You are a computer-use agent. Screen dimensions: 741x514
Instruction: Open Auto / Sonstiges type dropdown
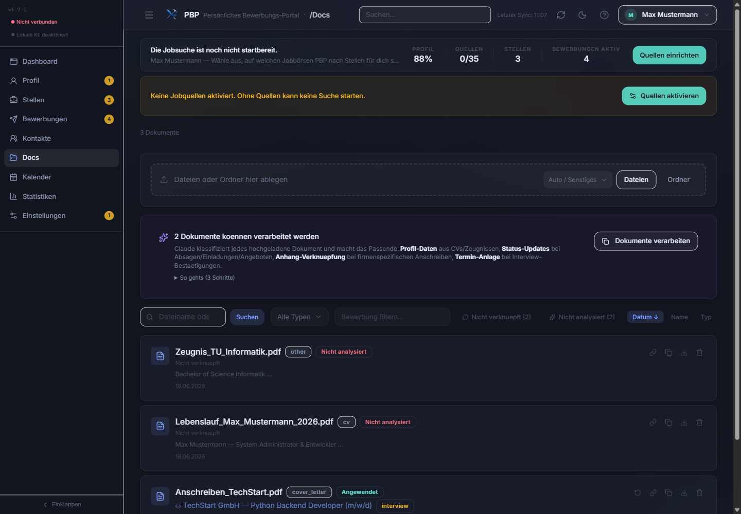point(578,180)
